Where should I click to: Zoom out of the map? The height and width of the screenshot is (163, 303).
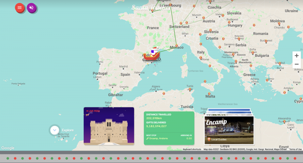click(297, 64)
